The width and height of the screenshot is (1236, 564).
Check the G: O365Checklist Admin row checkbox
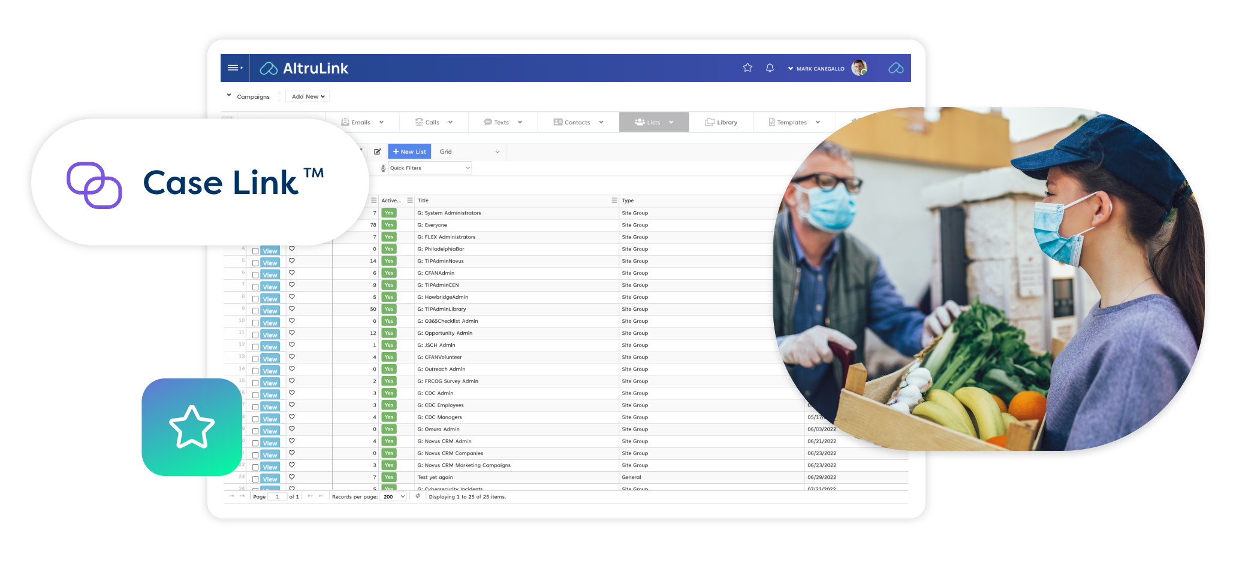tap(255, 323)
